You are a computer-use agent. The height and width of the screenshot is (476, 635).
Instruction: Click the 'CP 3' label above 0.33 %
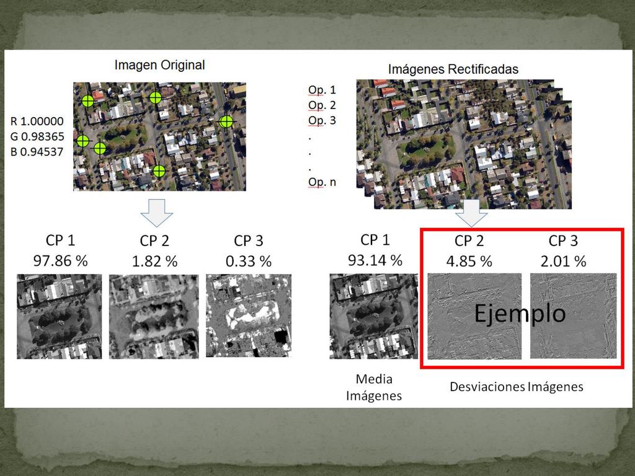coord(249,241)
